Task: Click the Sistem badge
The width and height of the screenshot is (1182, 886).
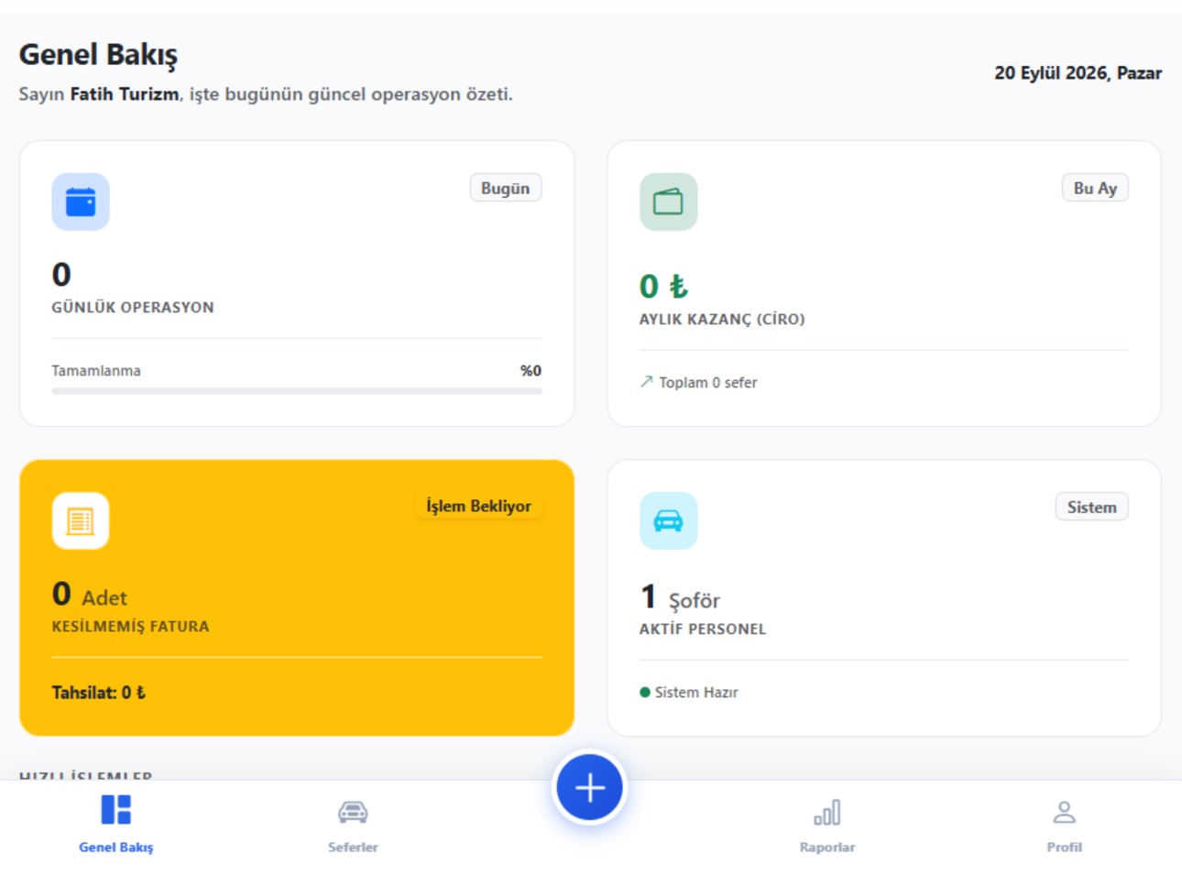Action: [x=1092, y=507]
